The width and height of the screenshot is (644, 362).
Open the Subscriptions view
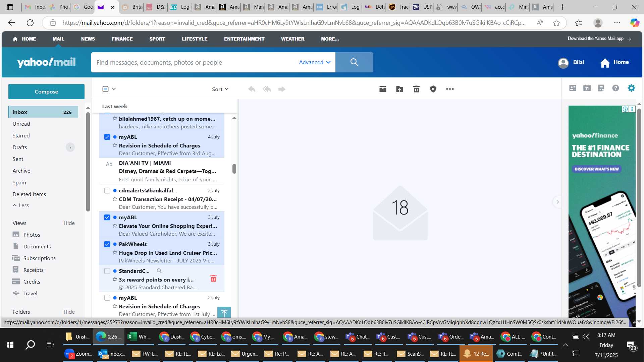click(39, 258)
